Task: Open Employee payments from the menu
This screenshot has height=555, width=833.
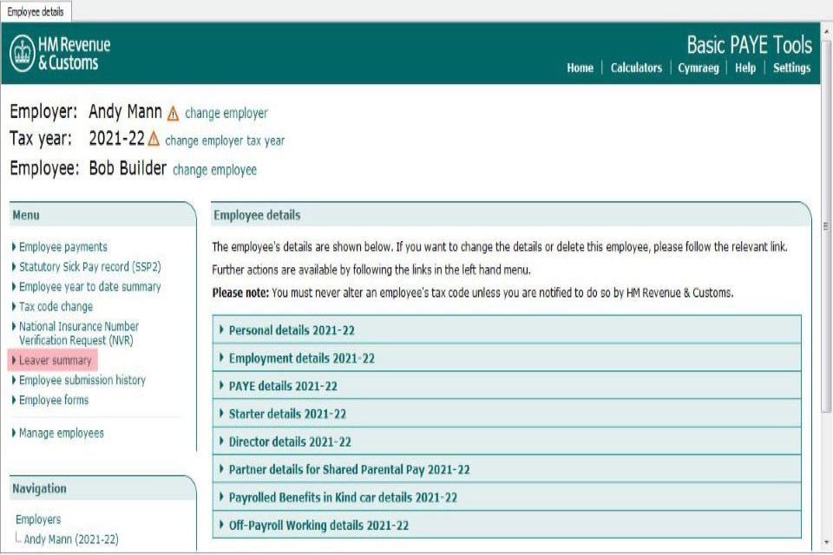Action: 62,247
